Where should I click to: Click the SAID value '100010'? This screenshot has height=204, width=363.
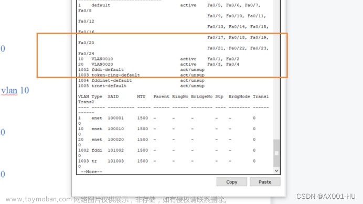pyautogui.click(x=115, y=128)
